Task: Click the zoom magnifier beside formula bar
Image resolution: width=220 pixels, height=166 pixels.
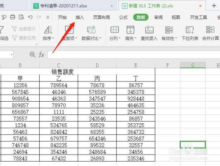Action: pyautogui.click(x=32, y=55)
